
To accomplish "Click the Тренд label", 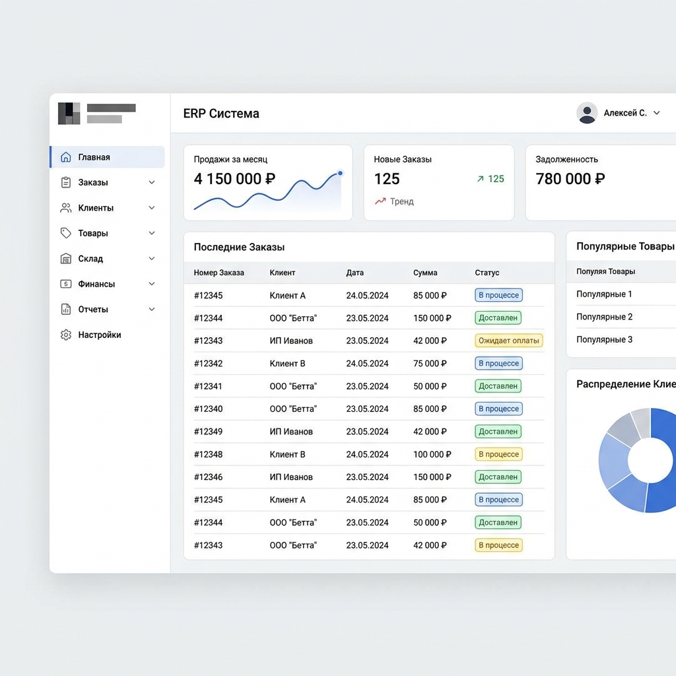I will (402, 201).
